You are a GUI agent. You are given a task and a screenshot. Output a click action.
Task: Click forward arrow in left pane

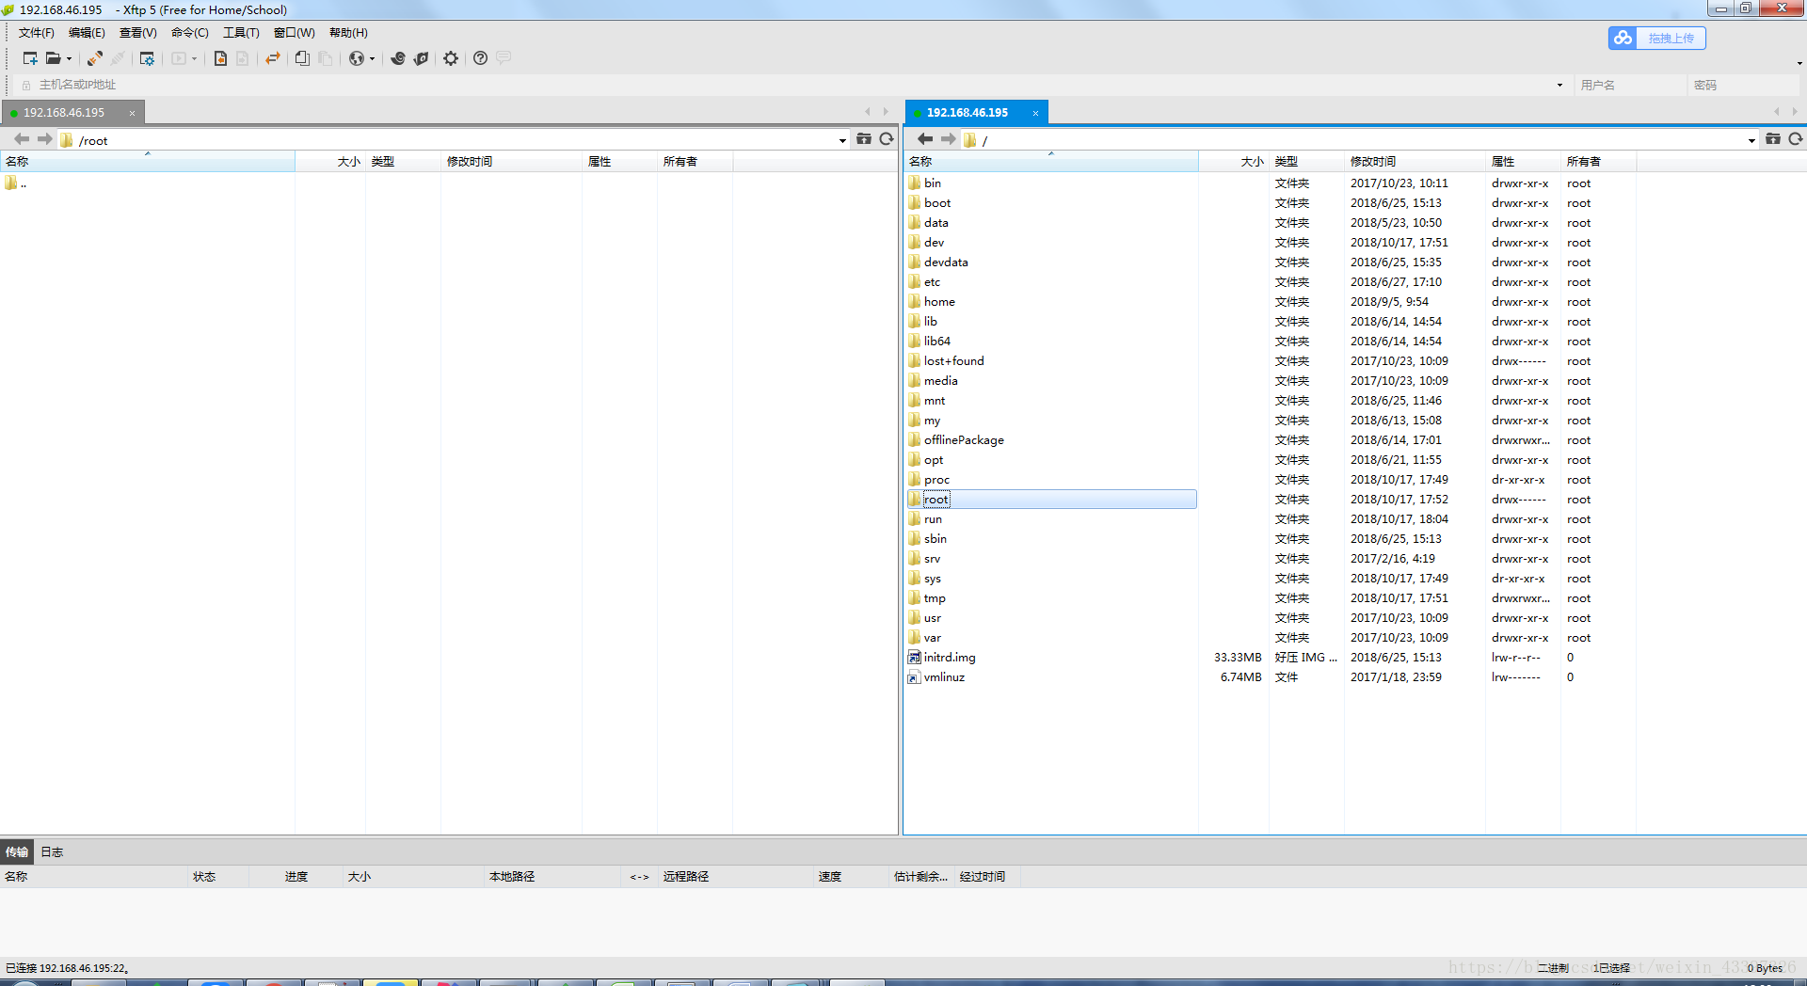coord(44,139)
